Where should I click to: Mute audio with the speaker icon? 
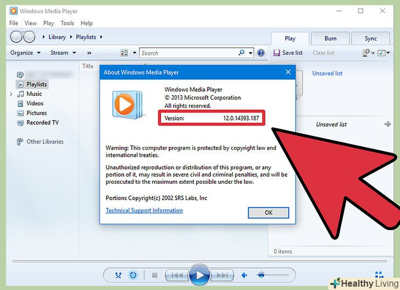pyautogui.click(x=244, y=275)
